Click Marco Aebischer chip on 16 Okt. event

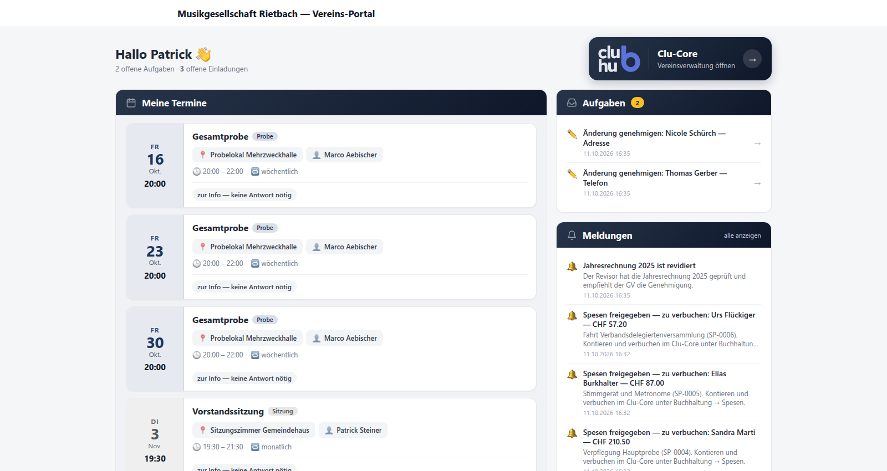tap(344, 155)
